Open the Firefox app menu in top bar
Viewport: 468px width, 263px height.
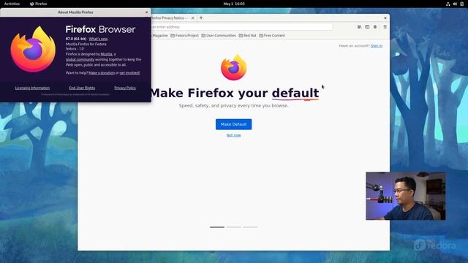click(39, 4)
